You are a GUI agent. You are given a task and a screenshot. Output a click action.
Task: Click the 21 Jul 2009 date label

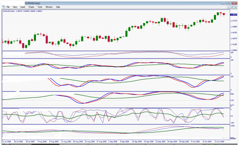pos(7,142)
